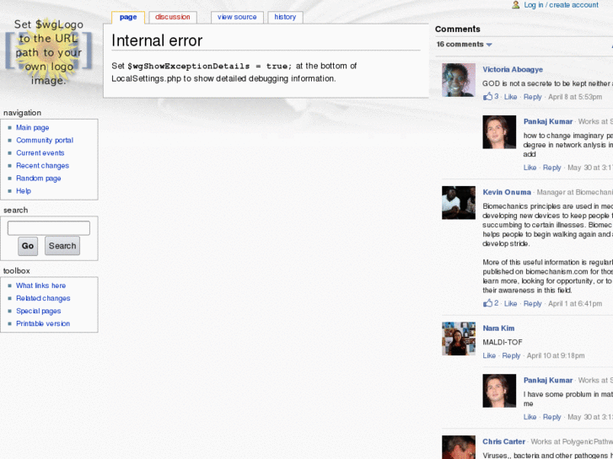Reply to Kevin Onuma's comment
The height and width of the screenshot is (459, 613).
coord(532,303)
